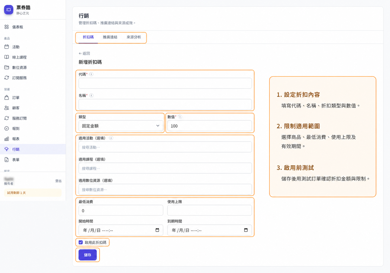390x273 pixels.
Task: Focus the 代碼 code input field
Action: coord(165,83)
